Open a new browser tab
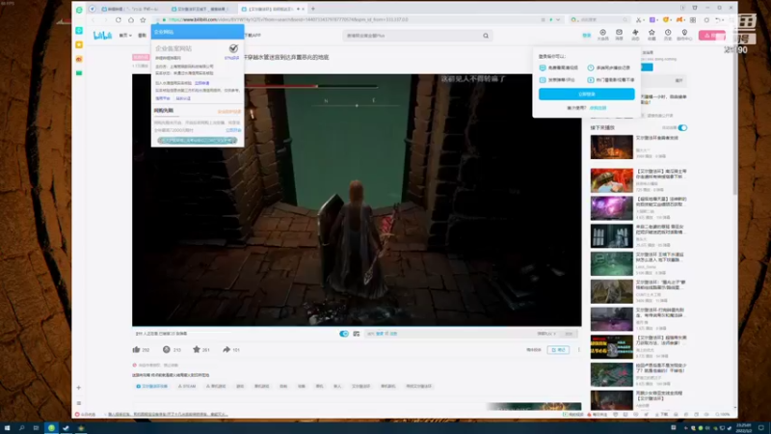The image size is (771, 434). (312, 9)
